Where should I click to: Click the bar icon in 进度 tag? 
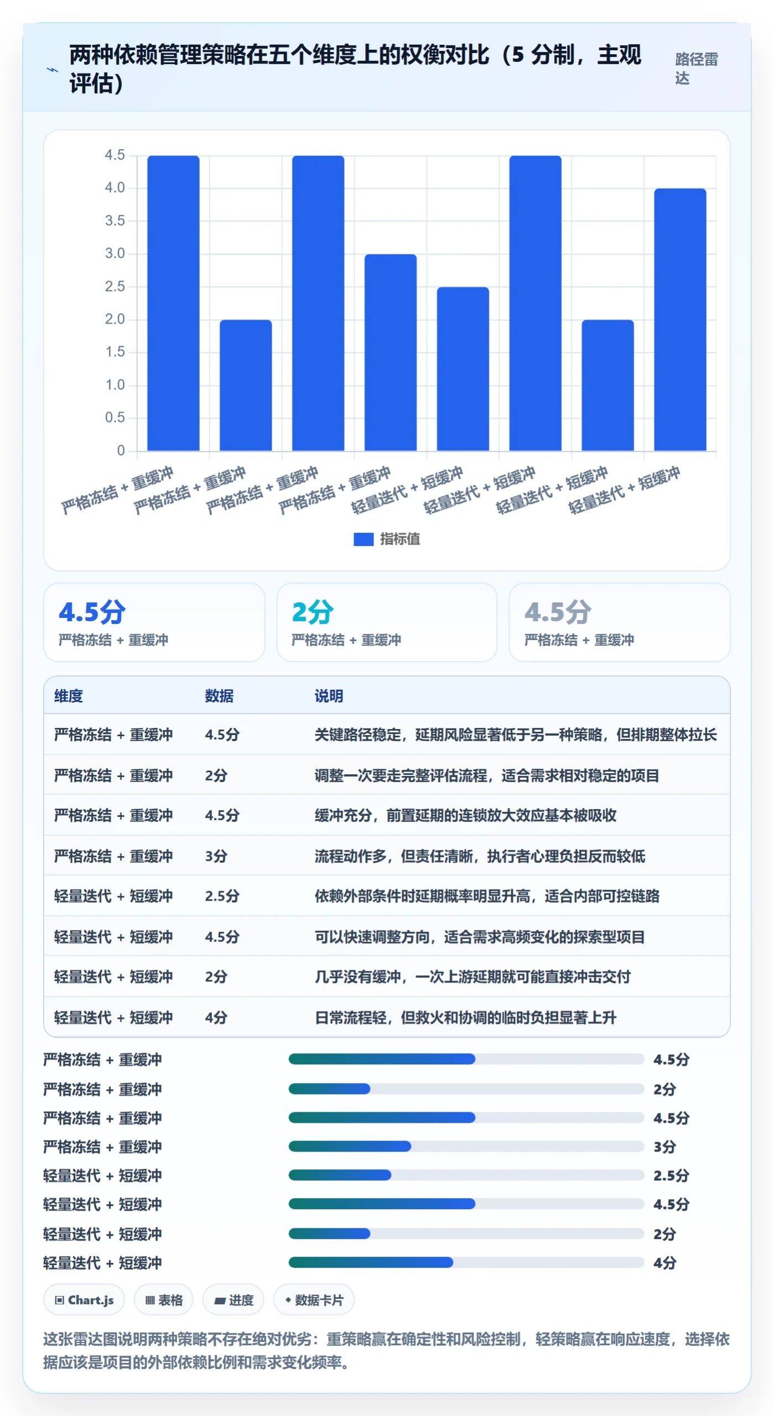point(220,1300)
